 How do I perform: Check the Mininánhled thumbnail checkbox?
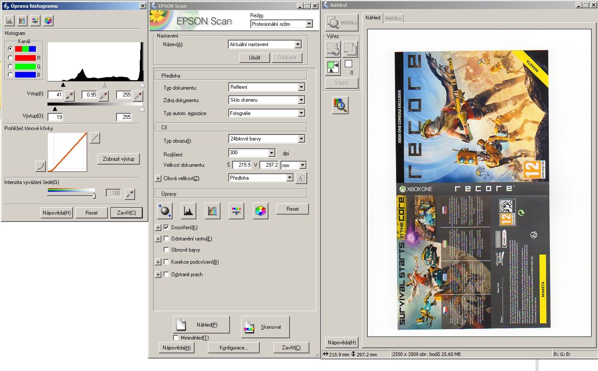(176, 338)
